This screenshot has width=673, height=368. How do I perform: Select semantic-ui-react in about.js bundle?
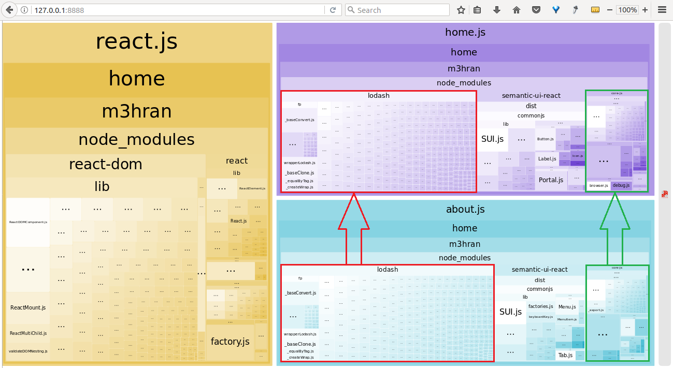tap(539, 270)
